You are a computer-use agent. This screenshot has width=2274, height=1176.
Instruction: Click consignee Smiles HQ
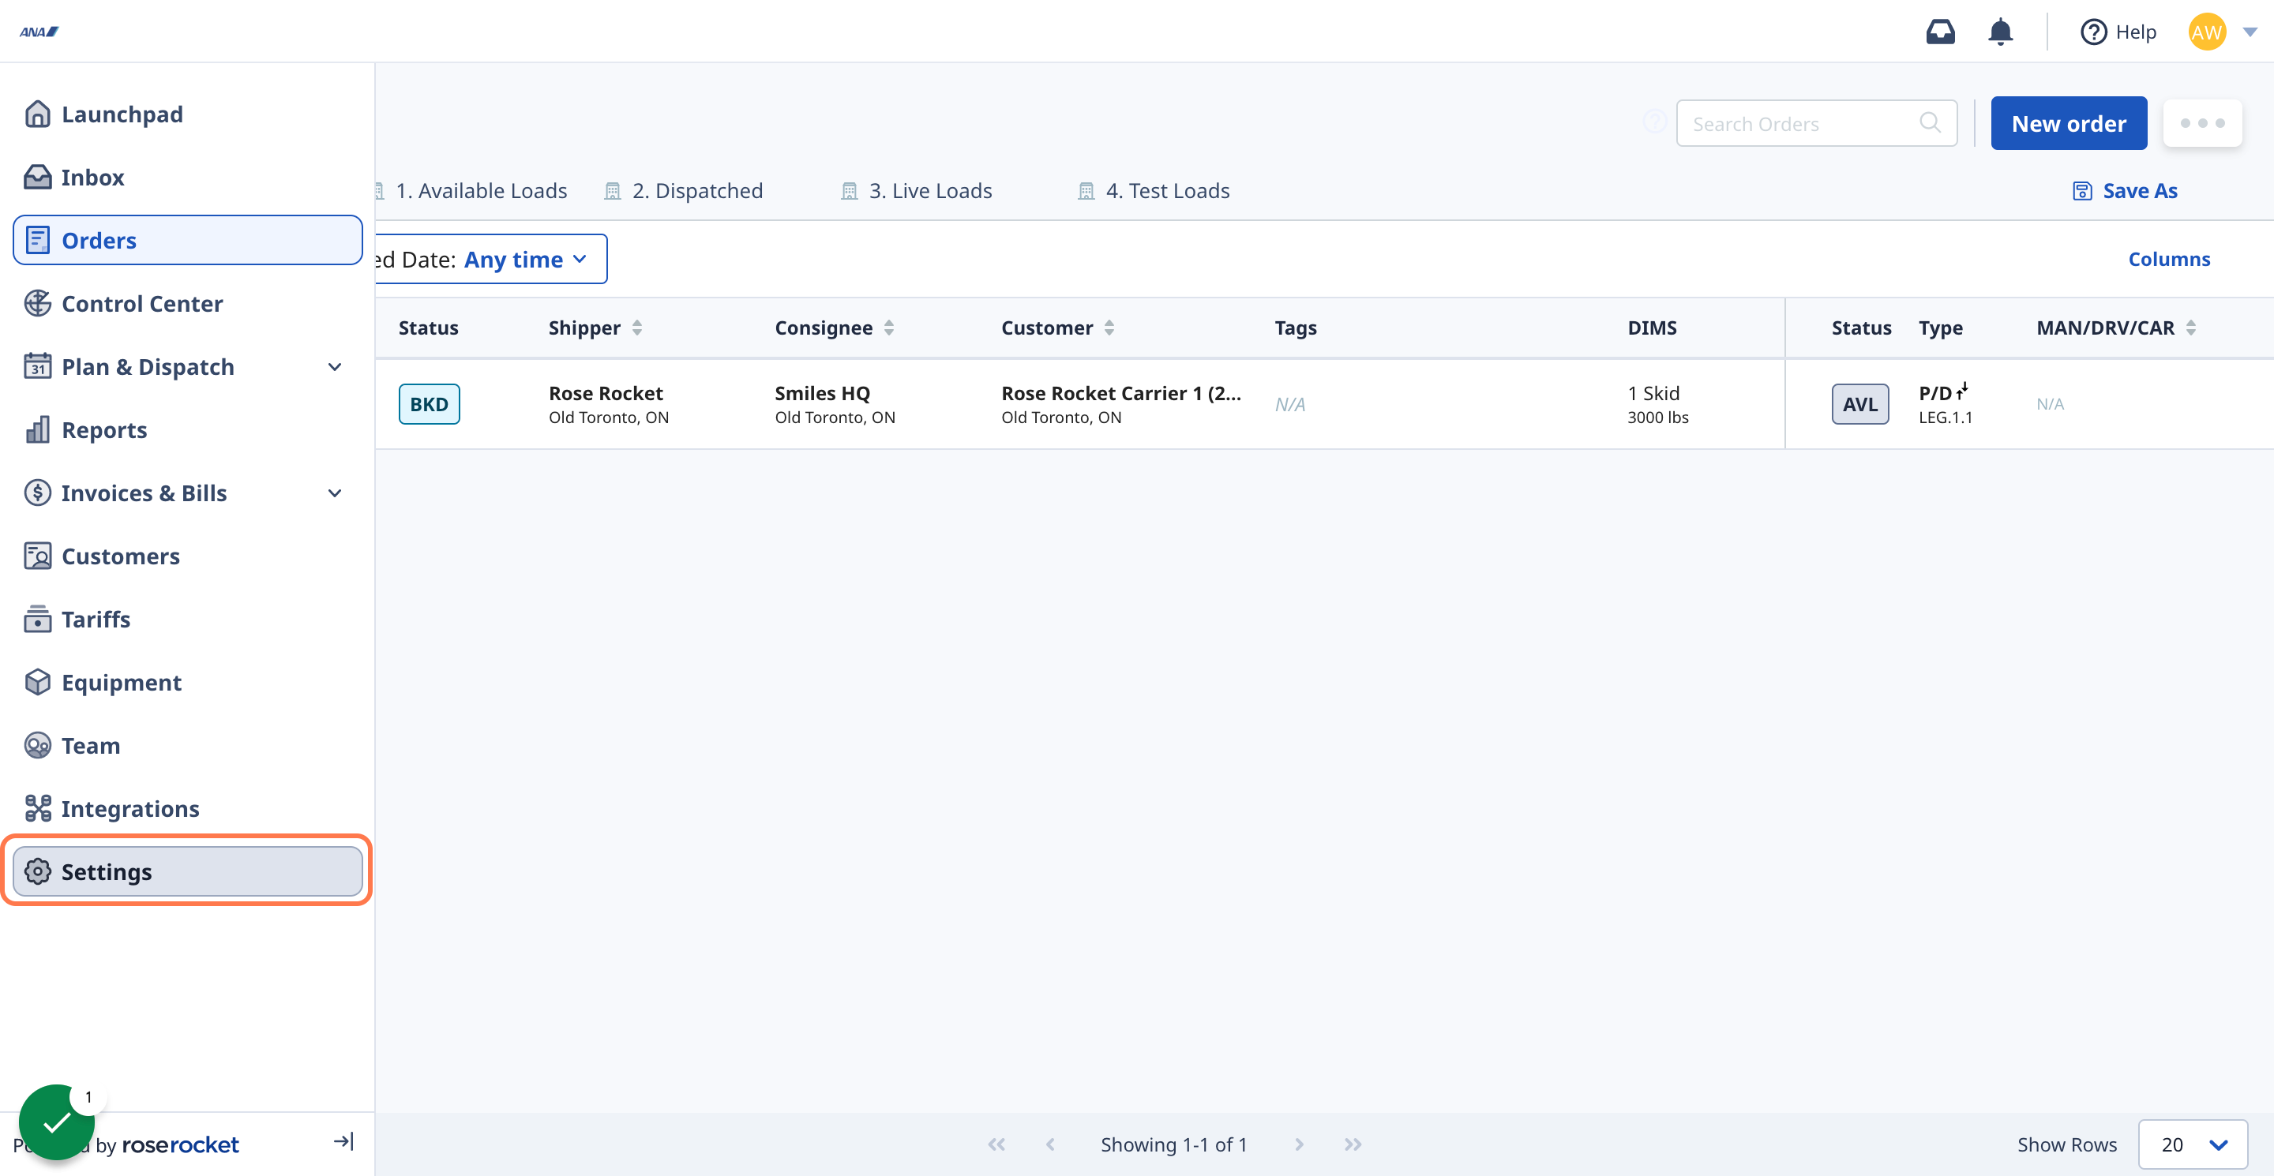[x=822, y=394]
